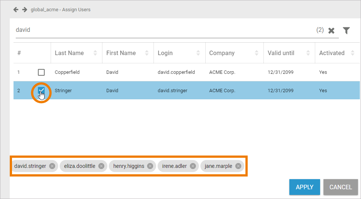
Task: Remove the david.stringer chip
Action: (52, 166)
